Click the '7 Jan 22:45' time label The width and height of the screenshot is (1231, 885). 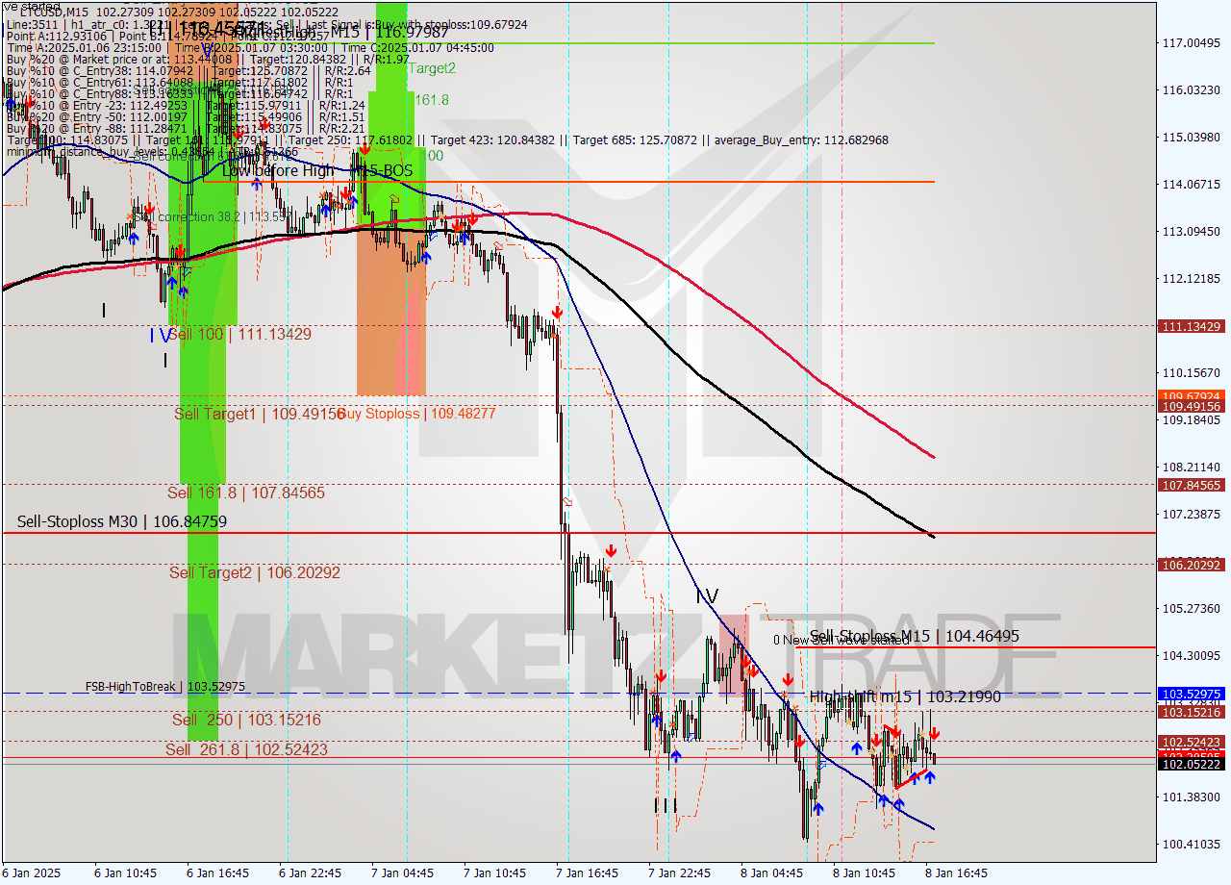point(680,873)
